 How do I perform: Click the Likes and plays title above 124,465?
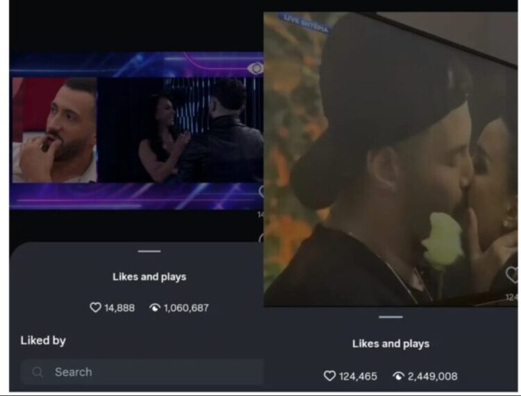(x=390, y=343)
